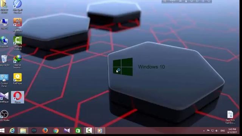The height and width of the screenshot is (136, 242).
Task: Open the dark round app icon on taskbar
Action: 34,131
